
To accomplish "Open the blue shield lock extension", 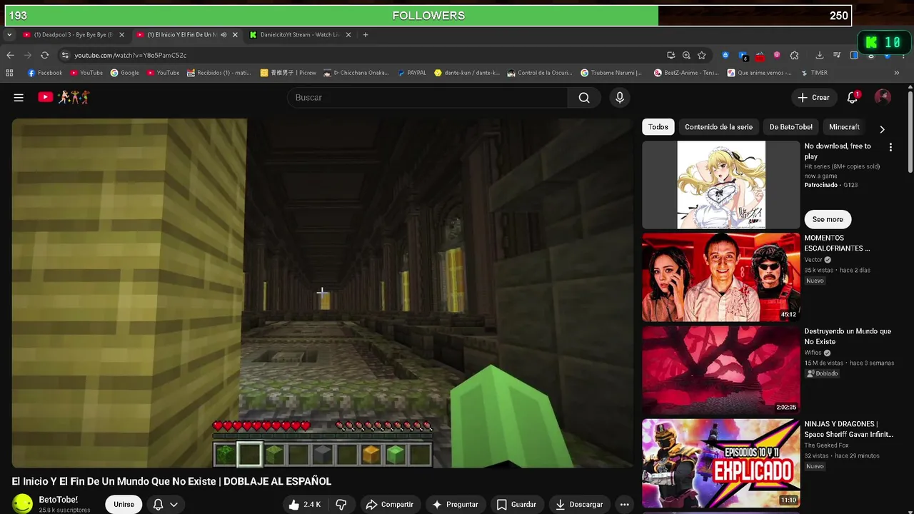I will click(725, 55).
